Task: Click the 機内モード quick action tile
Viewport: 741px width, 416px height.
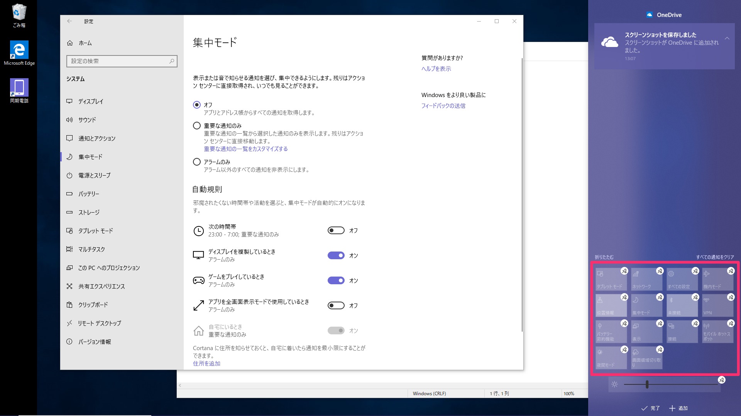Action: (x=717, y=279)
